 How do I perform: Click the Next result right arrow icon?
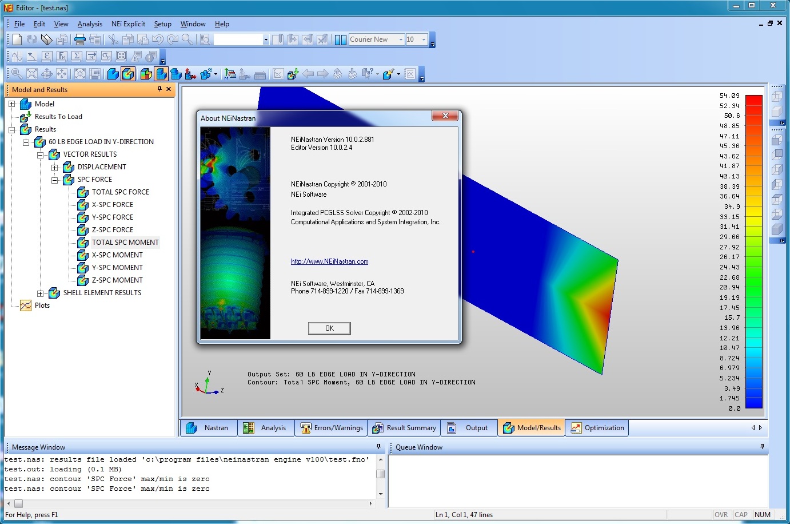323,74
